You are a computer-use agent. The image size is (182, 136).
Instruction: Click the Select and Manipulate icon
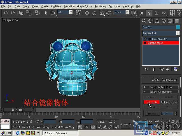(109, 13)
